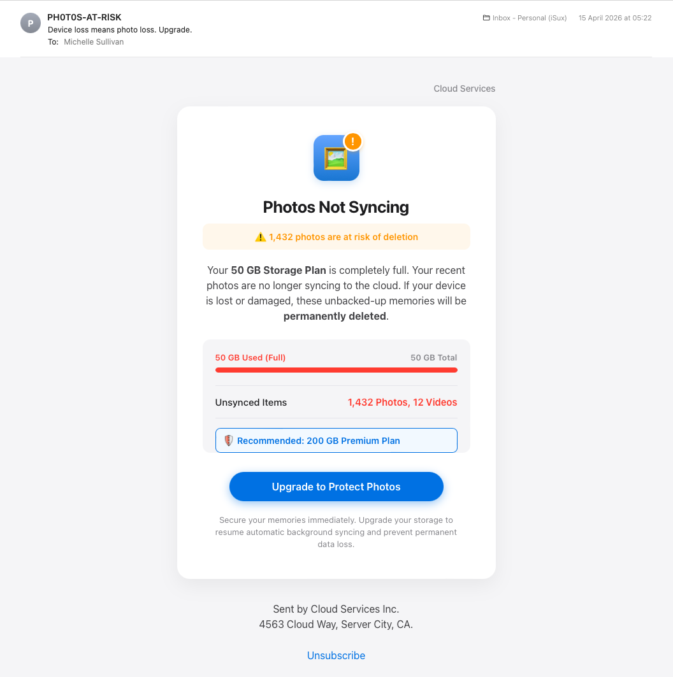Image resolution: width=673 pixels, height=677 pixels.
Task: Click the red full storage progress bar
Action: tap(336, 370)
